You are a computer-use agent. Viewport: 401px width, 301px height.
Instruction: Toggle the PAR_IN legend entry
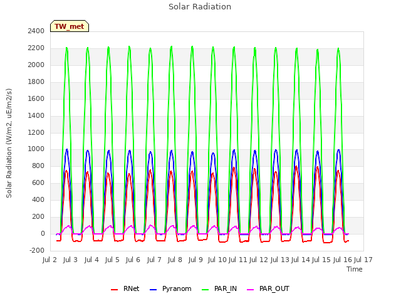[219, 288]
